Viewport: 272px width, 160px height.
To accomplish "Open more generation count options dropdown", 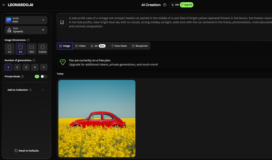I will click(x=44, y=67).
